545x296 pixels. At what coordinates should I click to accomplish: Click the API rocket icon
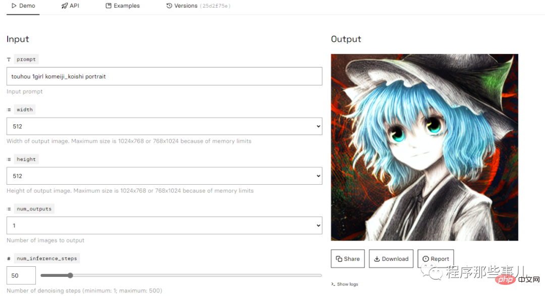64,6
